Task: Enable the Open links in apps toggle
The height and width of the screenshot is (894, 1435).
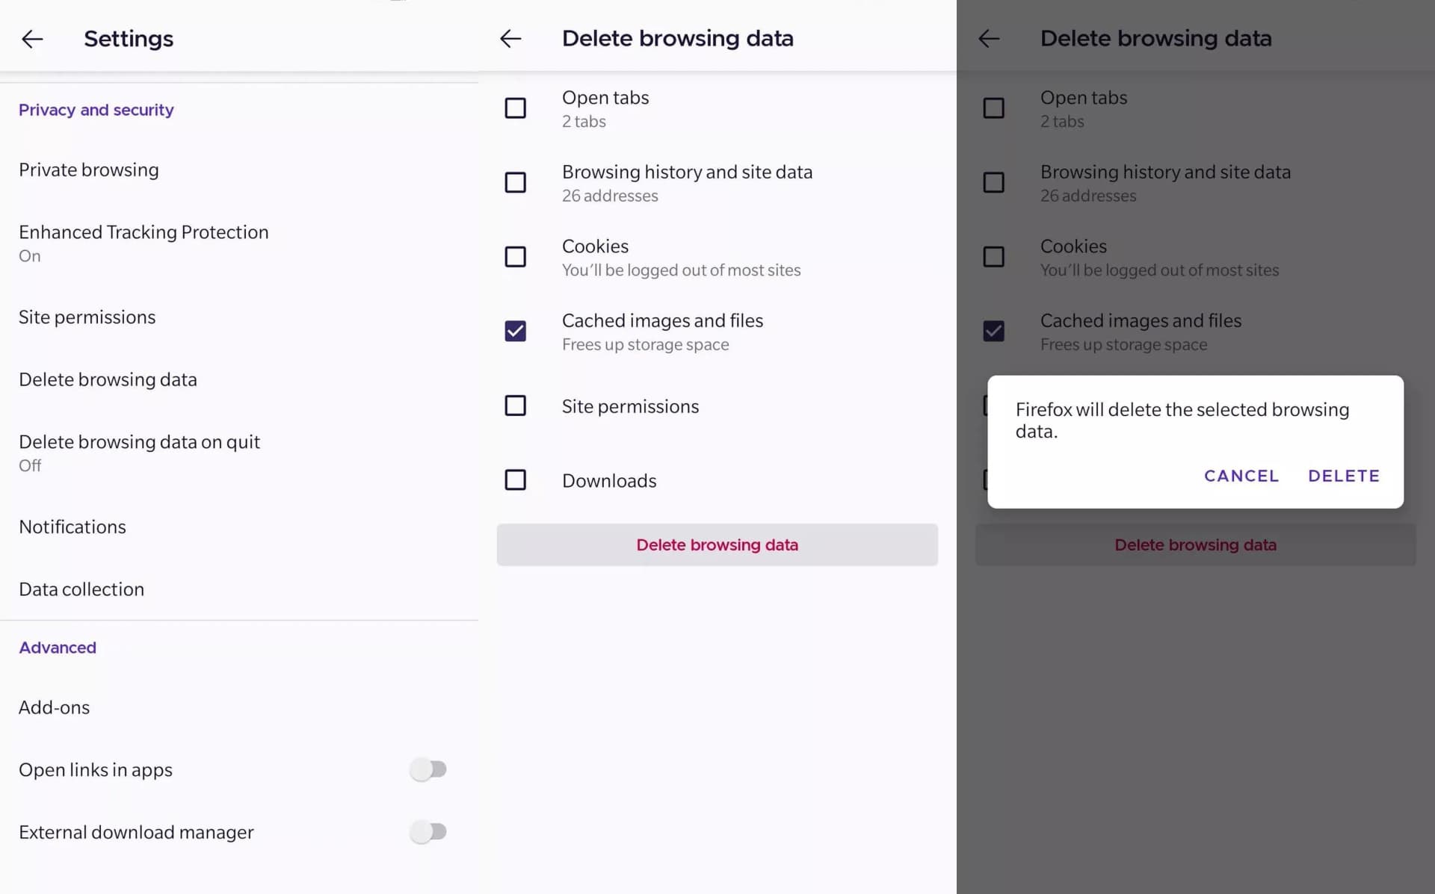Action: pos(430,769)
